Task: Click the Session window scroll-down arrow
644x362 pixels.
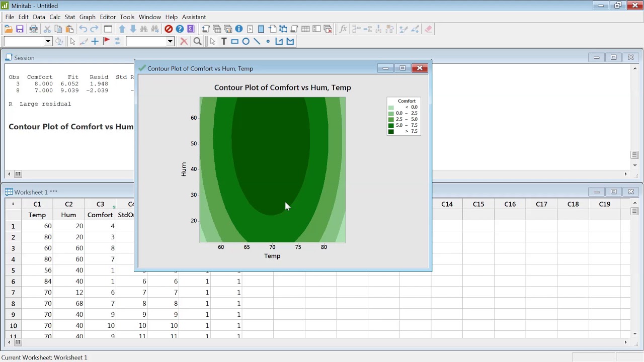Action: pos(635,165)
